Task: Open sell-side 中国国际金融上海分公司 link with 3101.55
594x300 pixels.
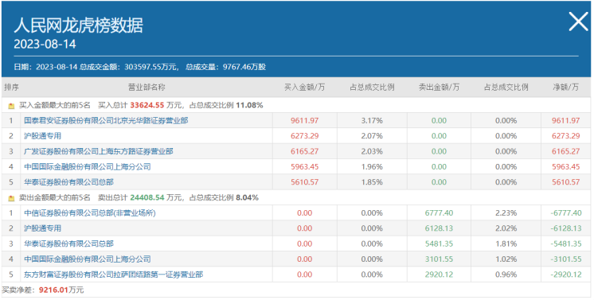Action: coord(87,259)
